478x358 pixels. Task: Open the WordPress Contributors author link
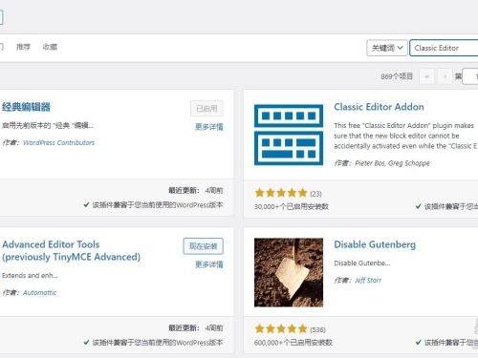59,142
